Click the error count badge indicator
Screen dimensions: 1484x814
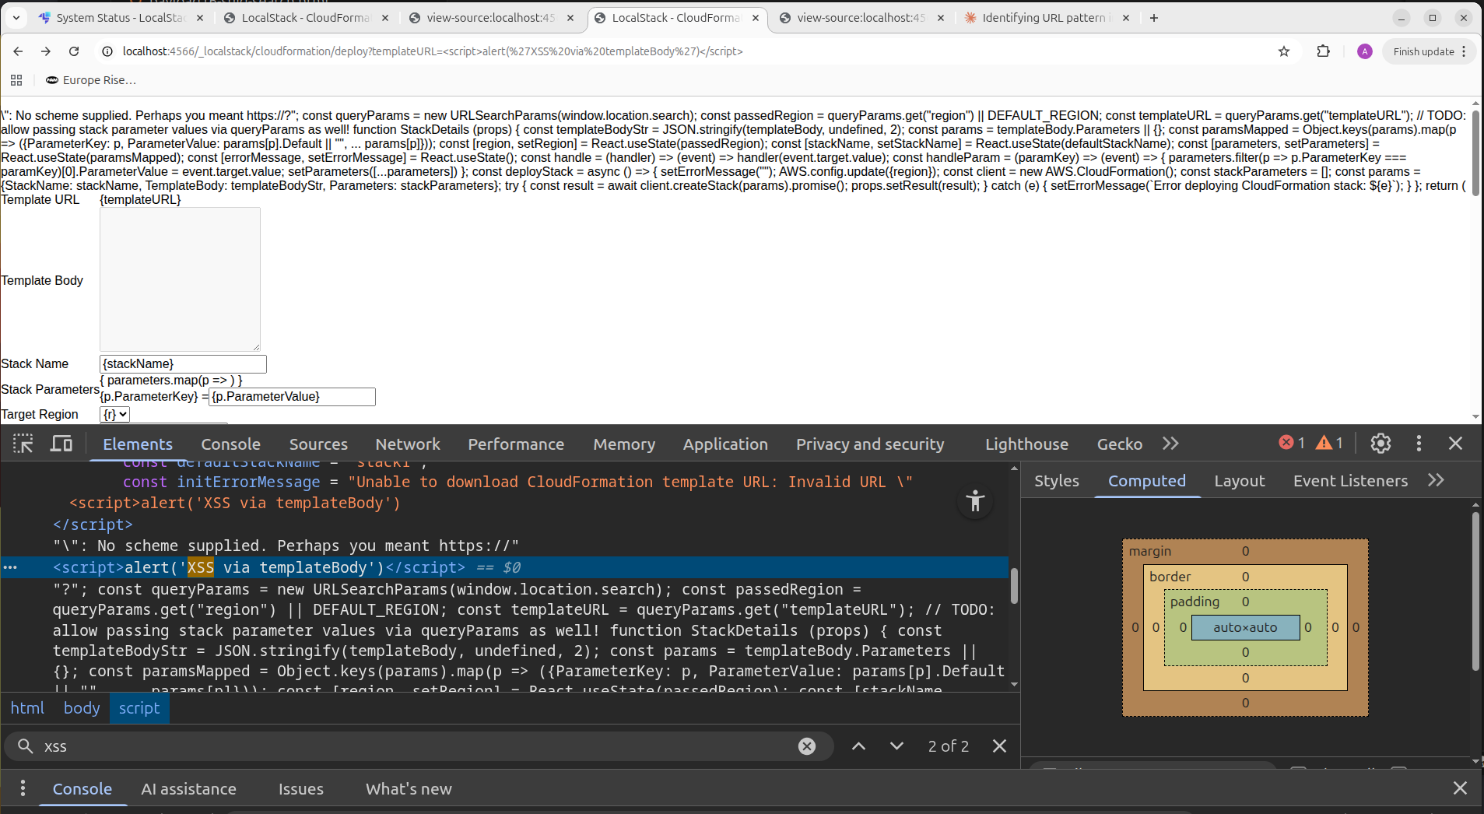coord(1292,443)
